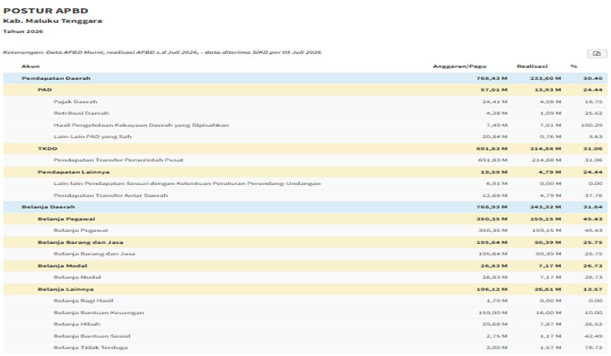Screen dimensions: 611x356
Task: Select the Belanja Bagi Hasil row
Action: click(305, 301)
